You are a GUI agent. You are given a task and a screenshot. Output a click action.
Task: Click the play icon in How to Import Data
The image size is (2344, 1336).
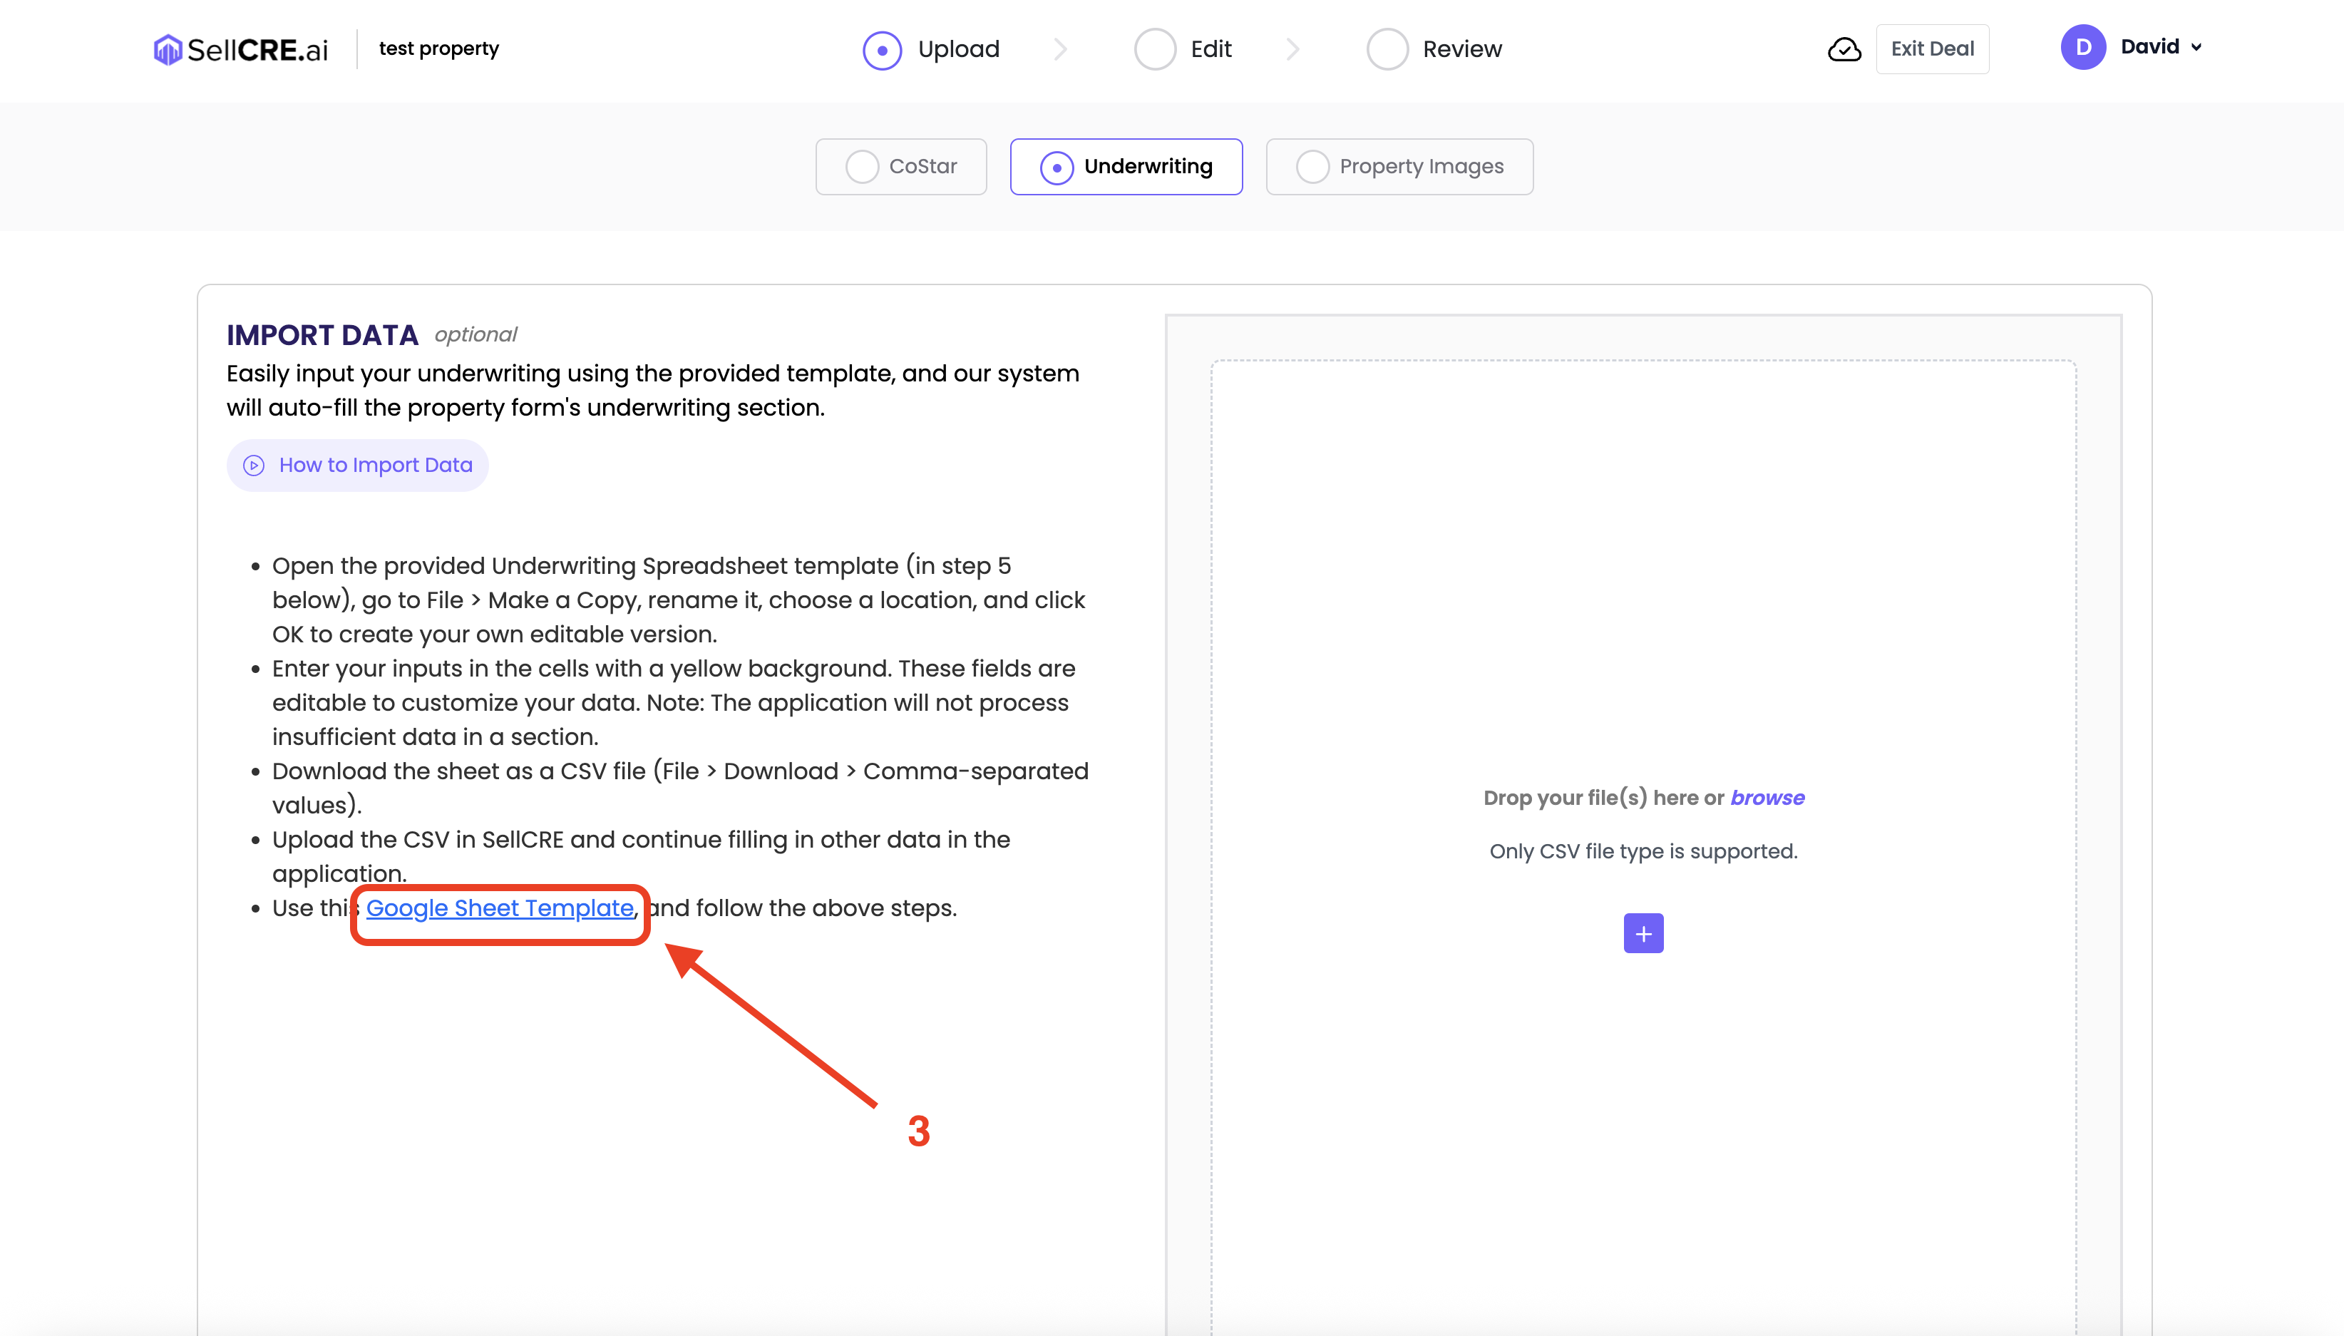tap(254, 466)
